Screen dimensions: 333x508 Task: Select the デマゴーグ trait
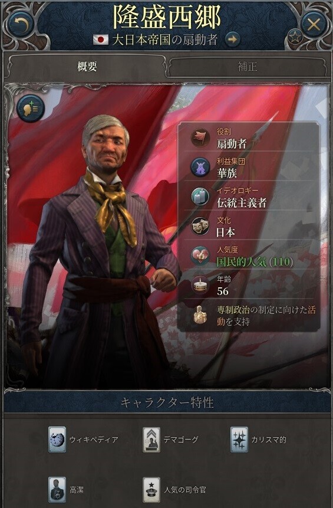pyautogui.click(x=170, y=440)
